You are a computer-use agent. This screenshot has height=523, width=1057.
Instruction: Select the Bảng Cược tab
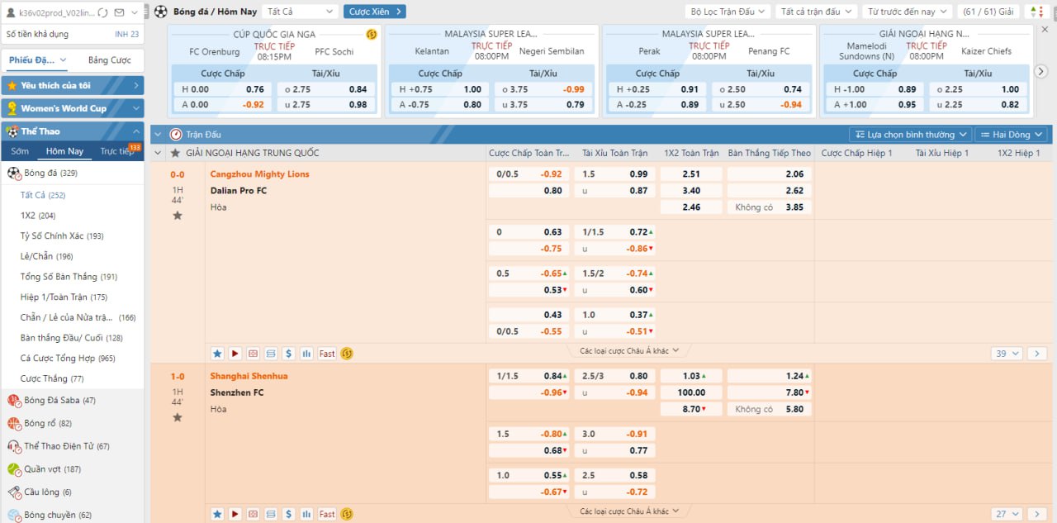pyautogui.click(x=109, y=60)
